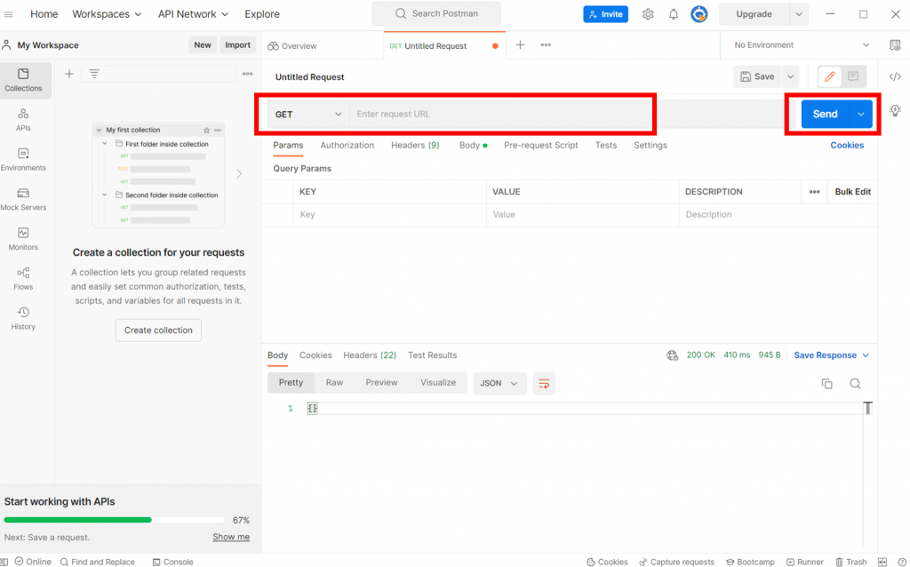910x567 pixels.
Task: Open a new request tab with plus
Action: coord(521,44)
